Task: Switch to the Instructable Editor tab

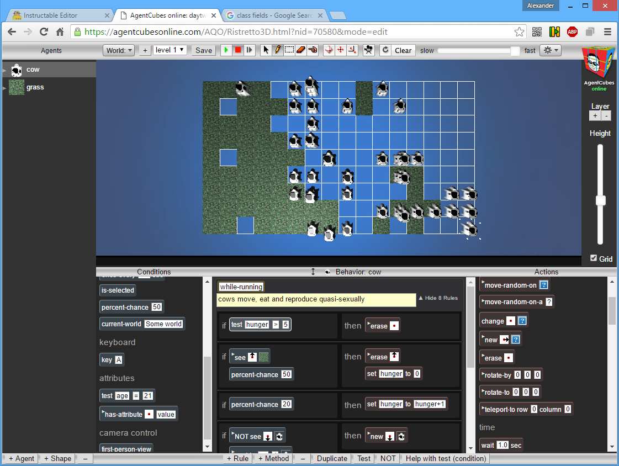Action: [60, 15]
